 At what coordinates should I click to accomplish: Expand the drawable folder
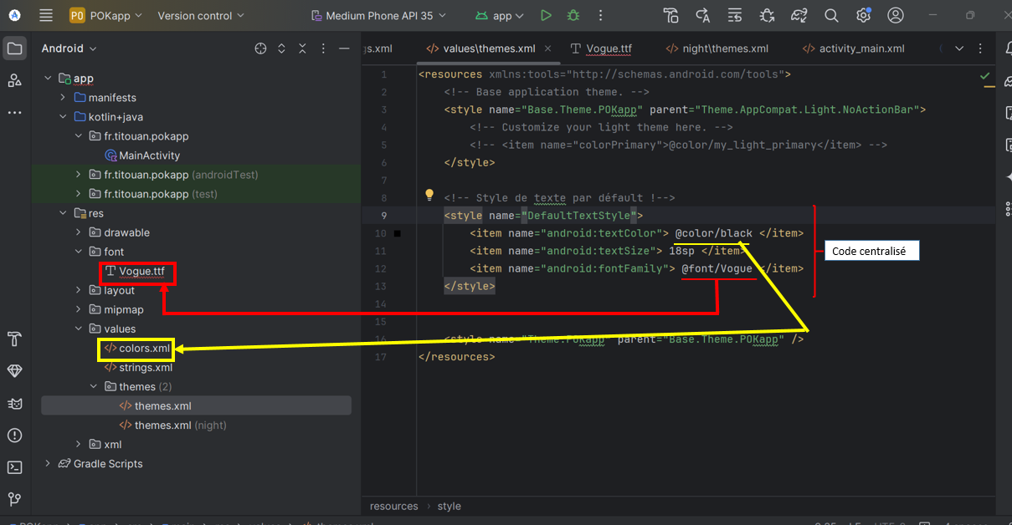point(79,232)
